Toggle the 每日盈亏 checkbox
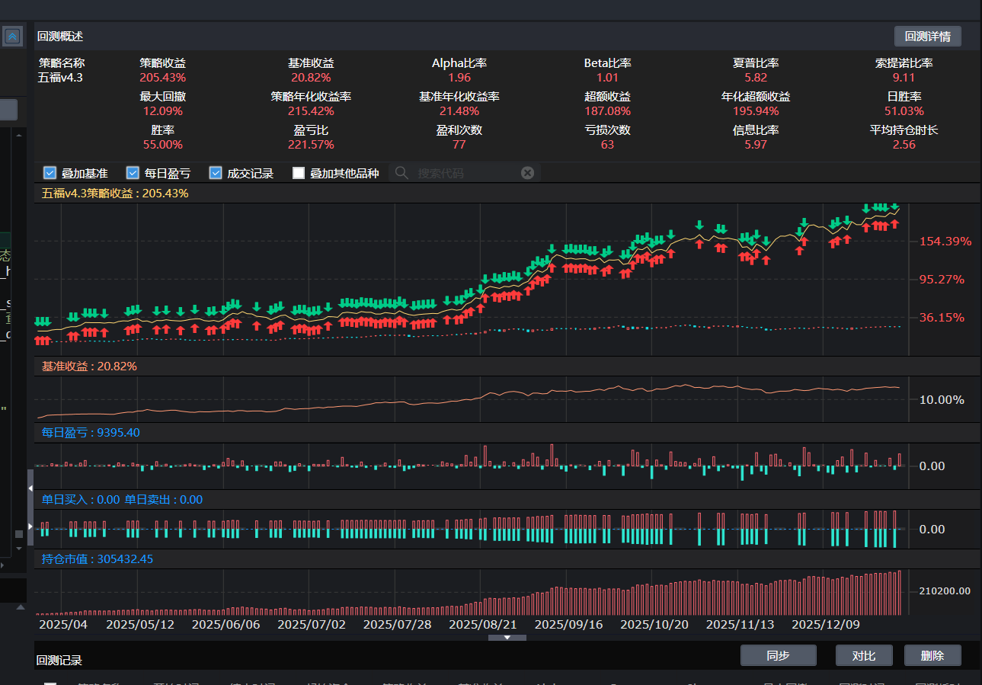The height and width of the screenshot is (685, 982). tap(133, 173)
